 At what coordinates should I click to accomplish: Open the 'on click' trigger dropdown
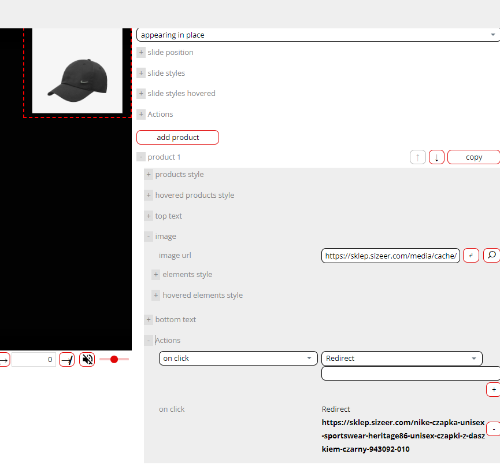(238, 359)
